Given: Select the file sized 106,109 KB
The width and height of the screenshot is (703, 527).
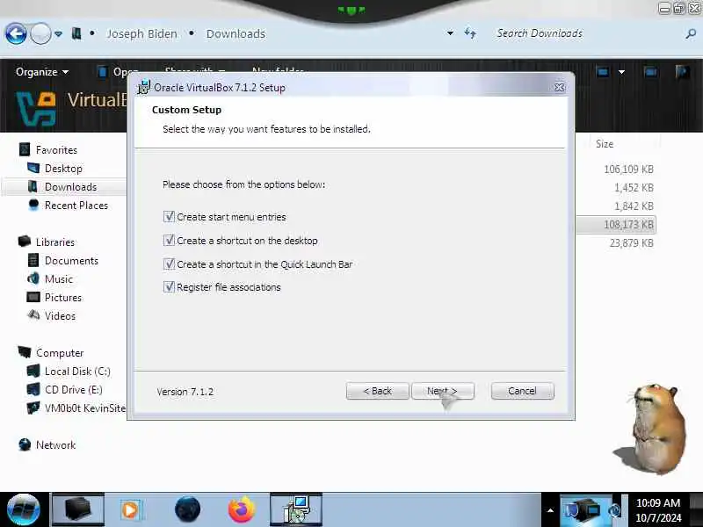Looking at the screenshot, I should point(628,170).
